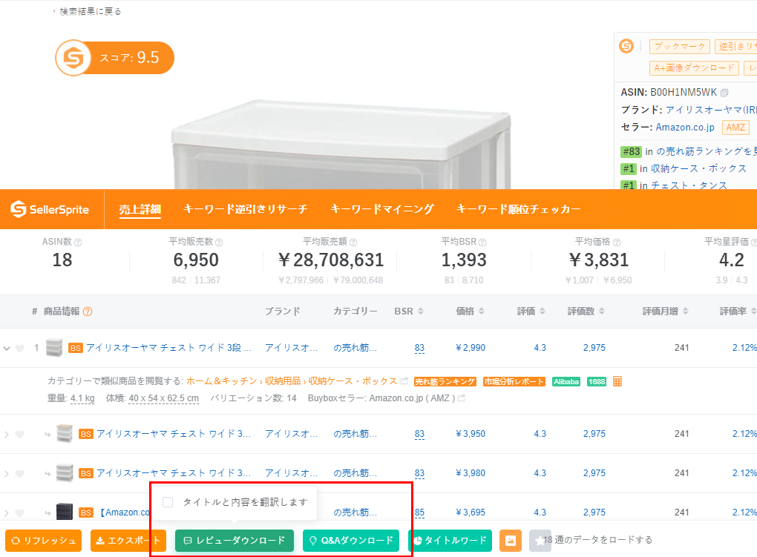Enable タイトルと内容を翻訳します checkbox
The width and height of the screenshot is (757, 557).
(168, 502)
